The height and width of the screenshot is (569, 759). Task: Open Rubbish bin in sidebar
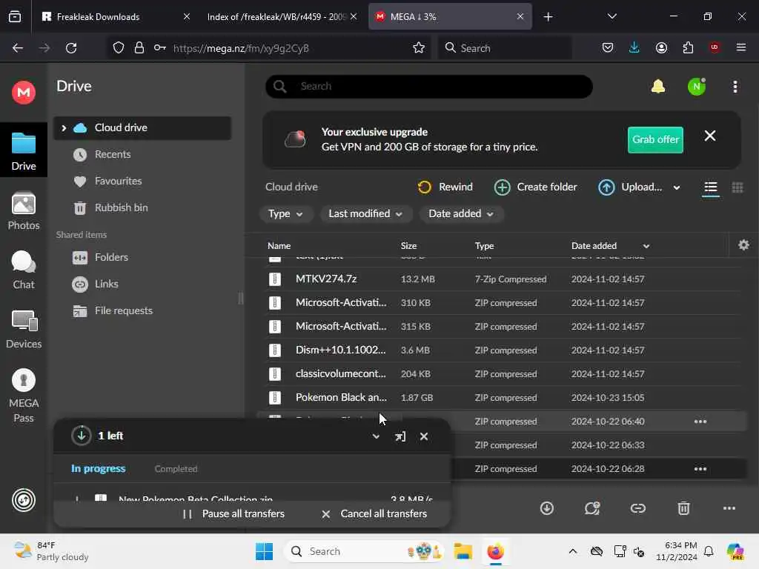pos(121,207)
